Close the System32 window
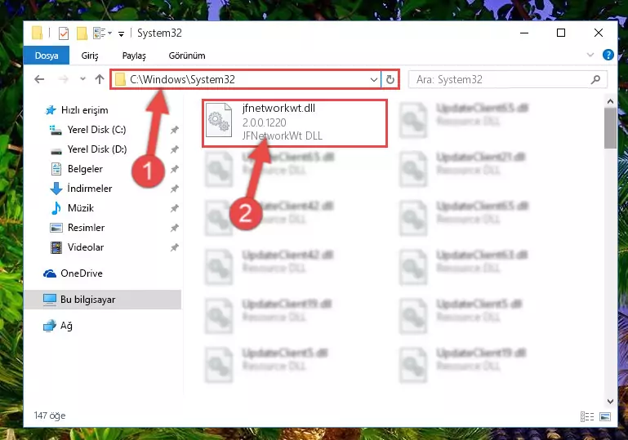The height and width of the screenshot is (440, 628). [598, 33]
